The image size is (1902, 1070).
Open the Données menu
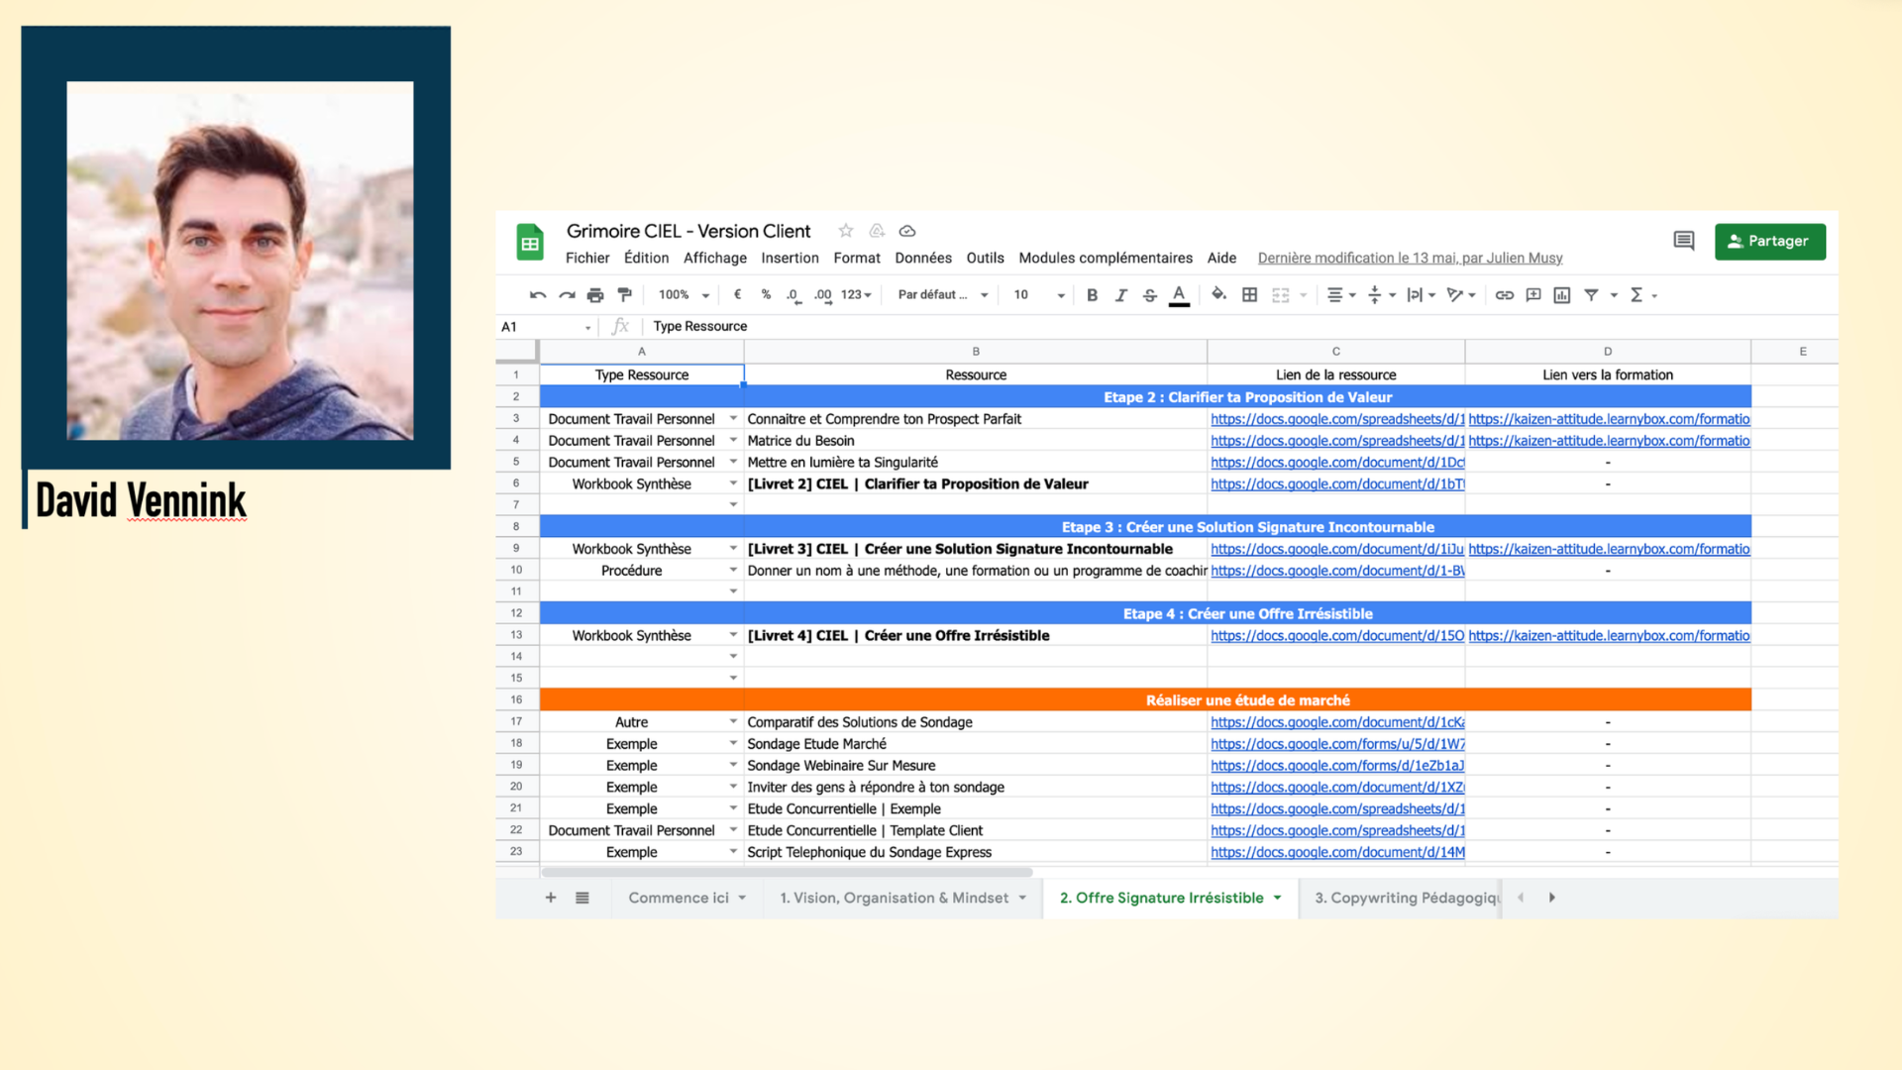click(922, 258)
